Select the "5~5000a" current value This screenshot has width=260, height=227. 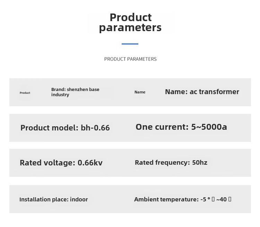[x=209, y=127]
